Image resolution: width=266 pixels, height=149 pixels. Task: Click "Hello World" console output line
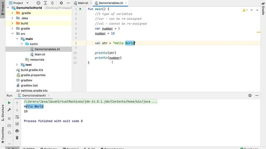[34, 106]
